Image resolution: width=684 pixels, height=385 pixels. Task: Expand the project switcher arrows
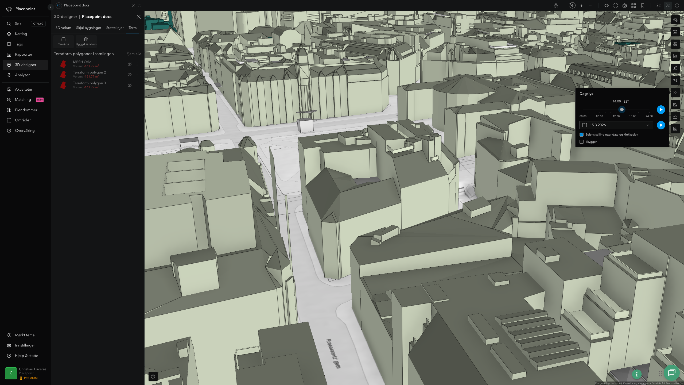pyautogui.click(x=139, y=6)
